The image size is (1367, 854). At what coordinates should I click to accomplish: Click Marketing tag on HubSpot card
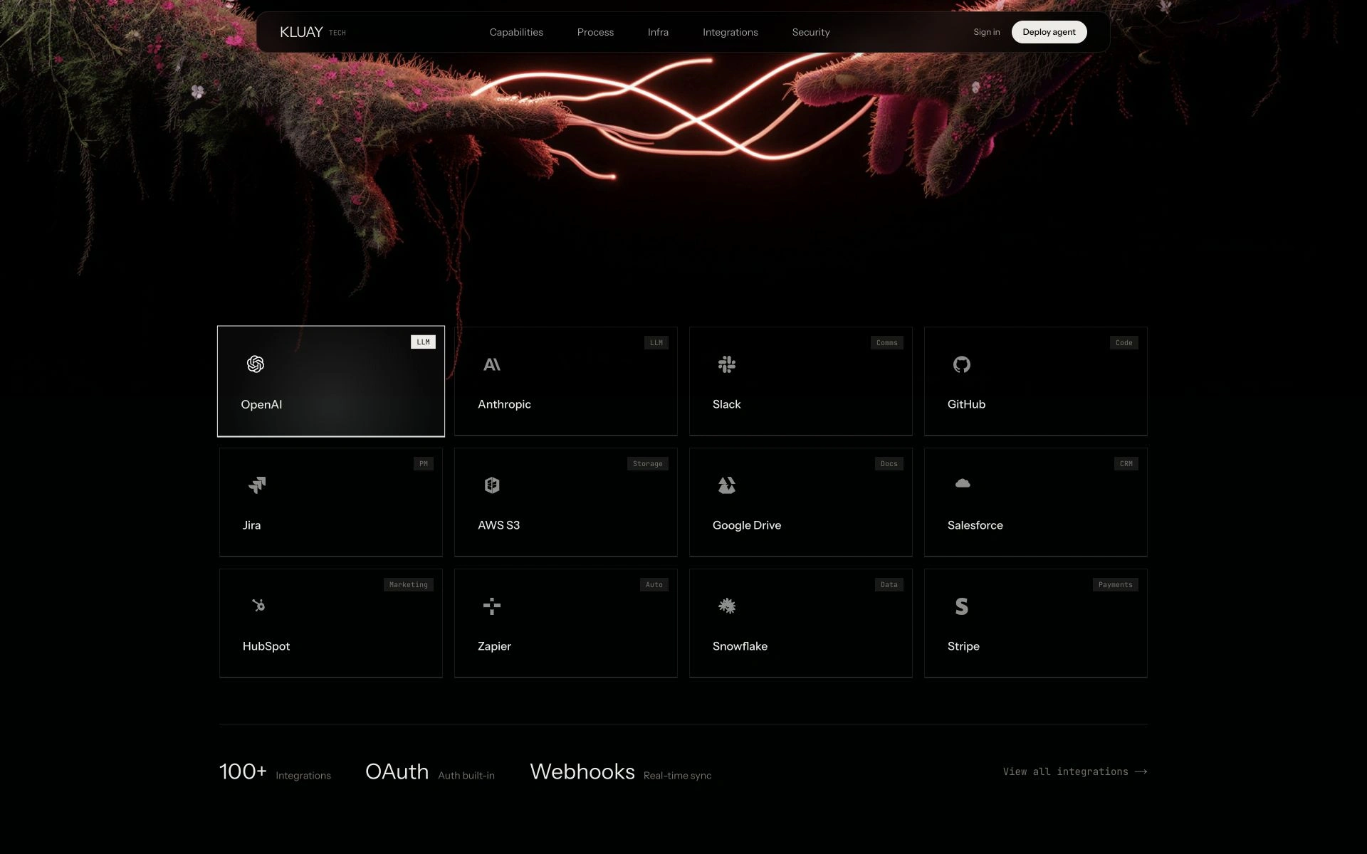409,585
